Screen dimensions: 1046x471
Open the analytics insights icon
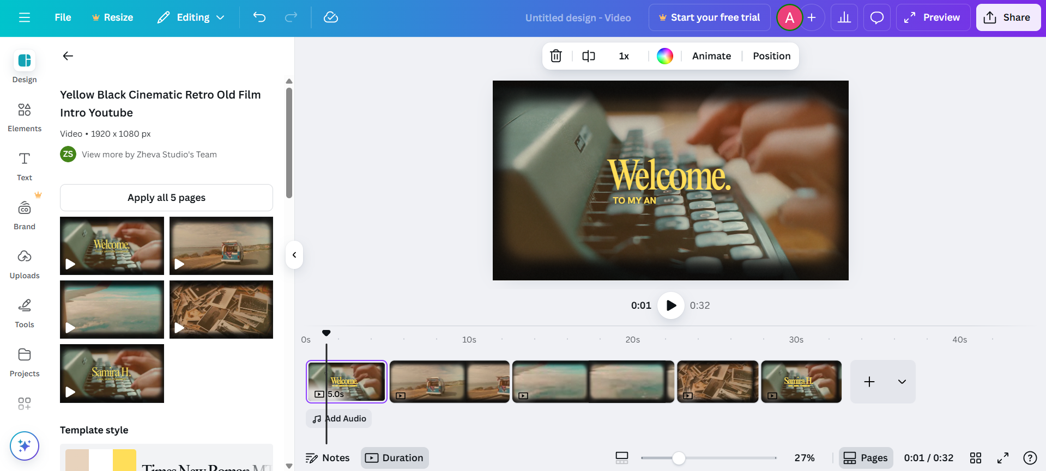coord(844,17)
